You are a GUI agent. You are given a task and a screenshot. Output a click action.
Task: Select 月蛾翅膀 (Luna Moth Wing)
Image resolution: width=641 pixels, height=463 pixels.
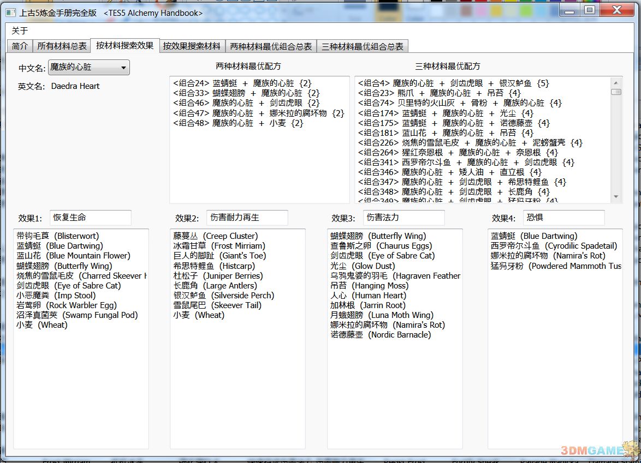point(382,315)
